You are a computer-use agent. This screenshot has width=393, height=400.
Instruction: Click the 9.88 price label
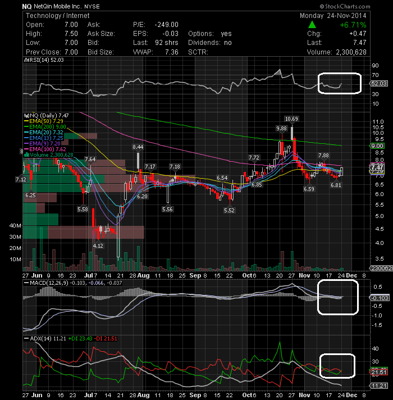coord(281,128)
